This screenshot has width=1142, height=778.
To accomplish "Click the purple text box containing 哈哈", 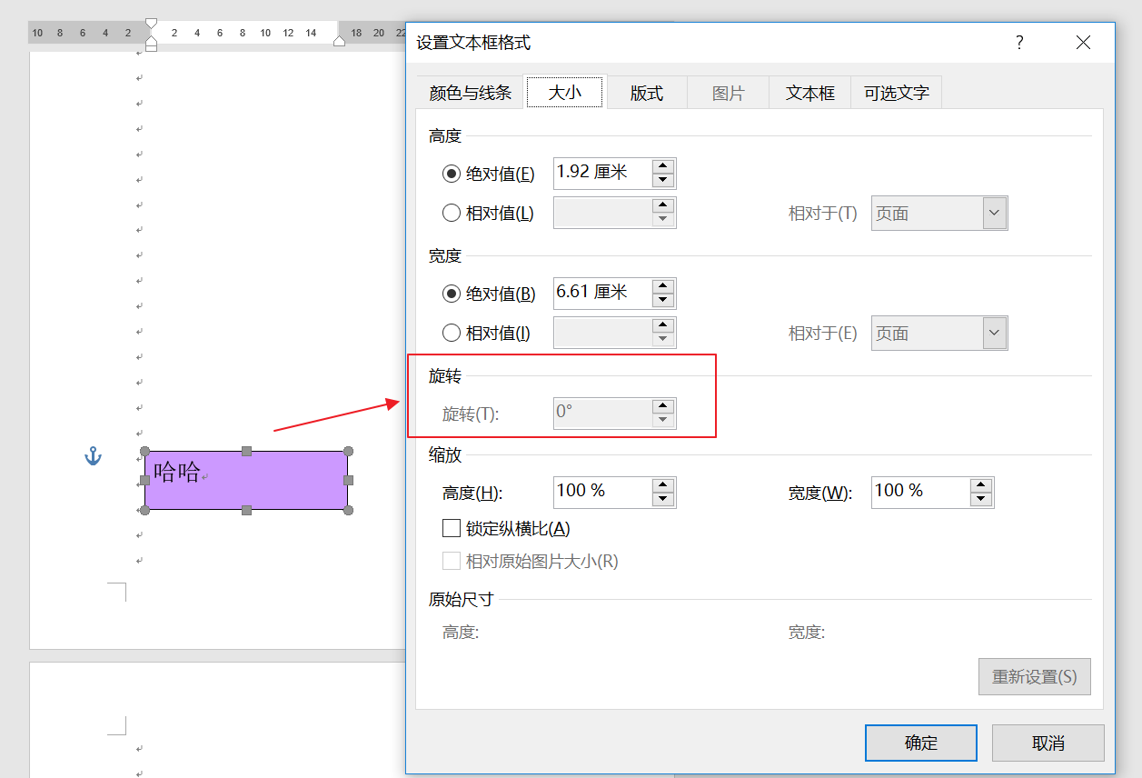I will point(246,481).
